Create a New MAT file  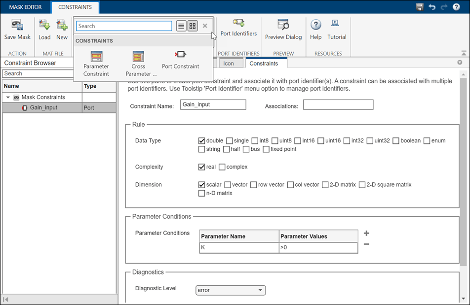(x=62, y=29)
